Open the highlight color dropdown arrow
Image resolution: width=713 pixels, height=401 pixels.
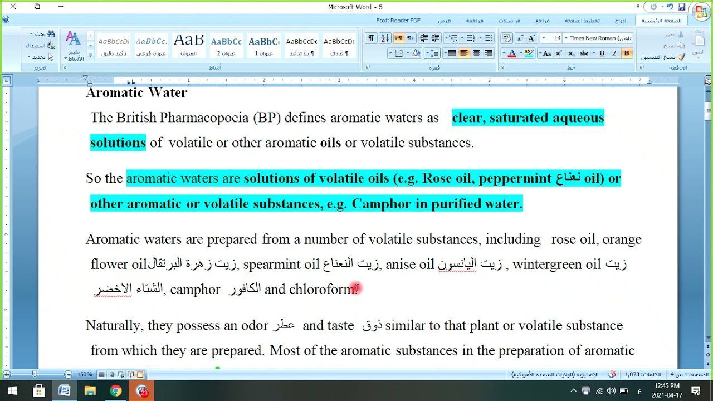(x=521, y=53)
